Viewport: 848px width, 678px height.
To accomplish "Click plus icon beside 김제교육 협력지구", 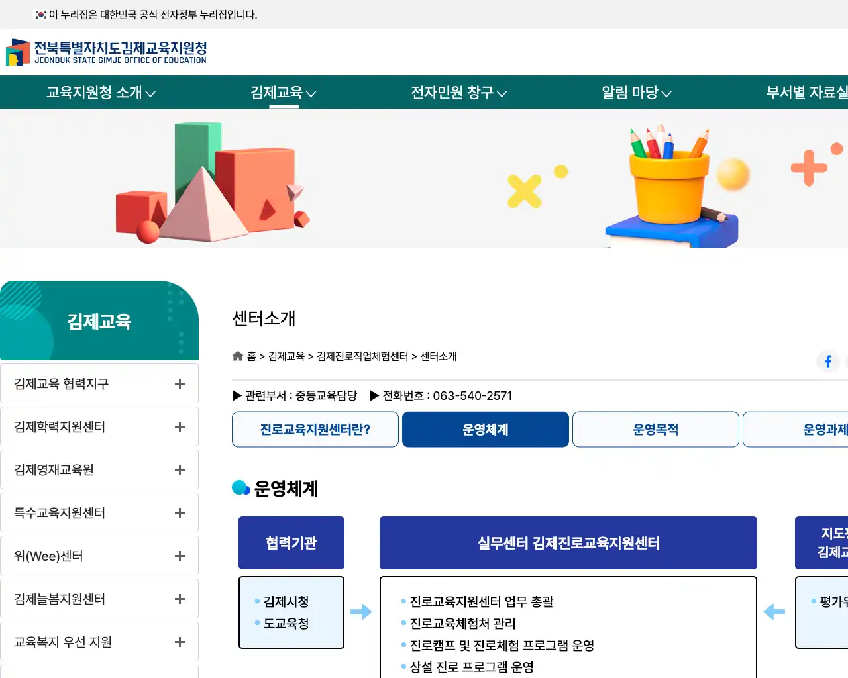I will pyautogui.click(x=180, y=384).
